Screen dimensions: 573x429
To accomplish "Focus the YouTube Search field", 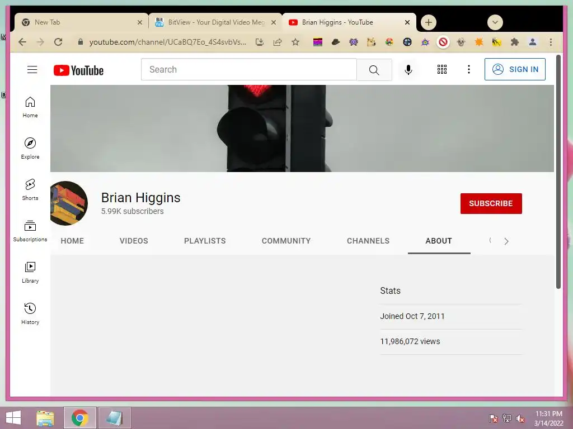I will tap(249, 69).
